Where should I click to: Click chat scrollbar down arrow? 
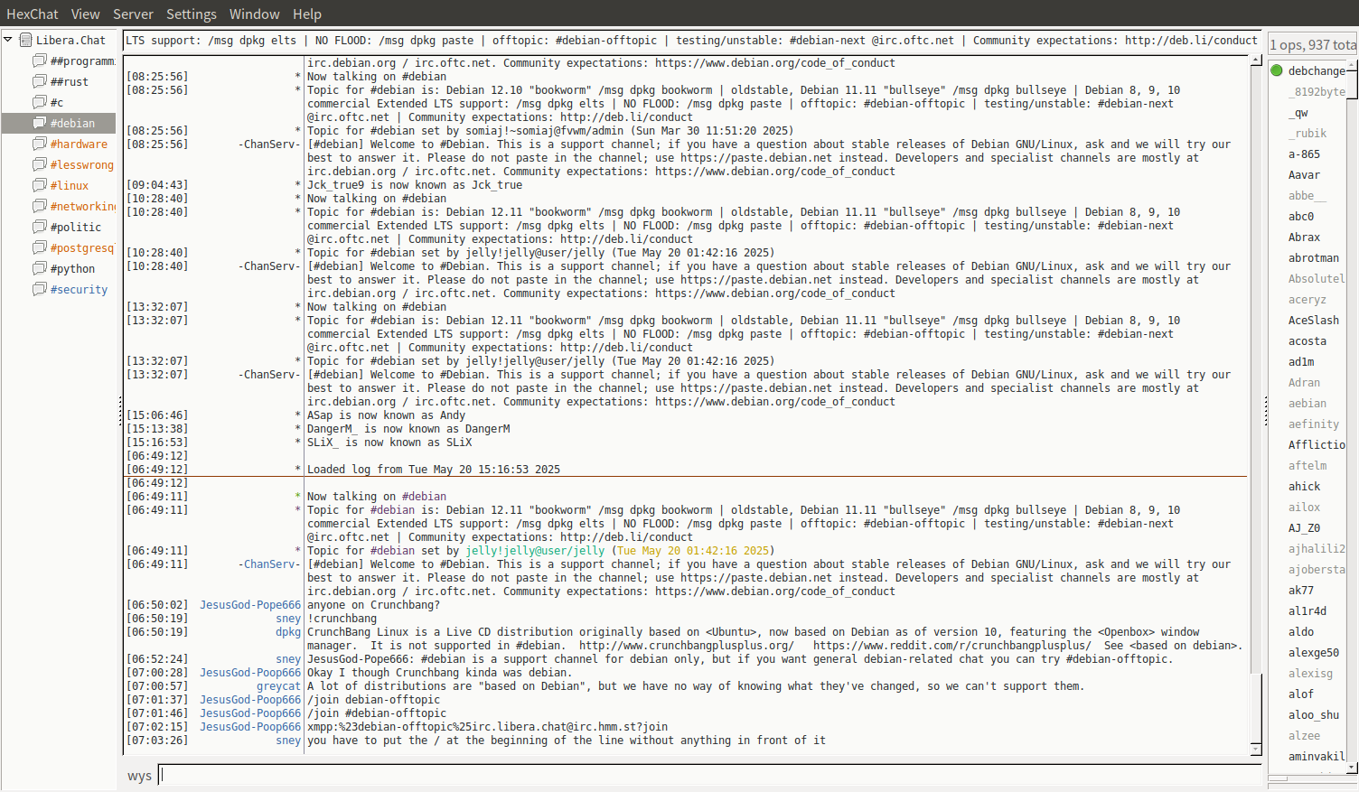coord(1255,749)
